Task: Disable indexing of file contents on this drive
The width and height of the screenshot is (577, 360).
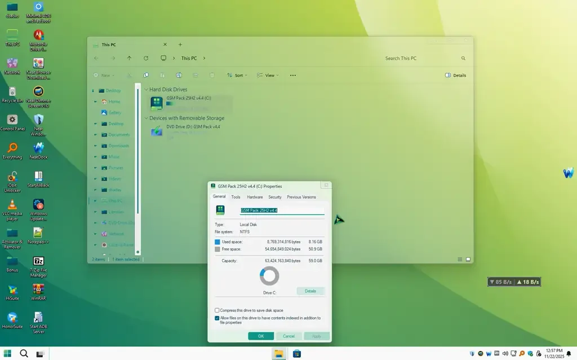Action: click(x=217, y=318)
